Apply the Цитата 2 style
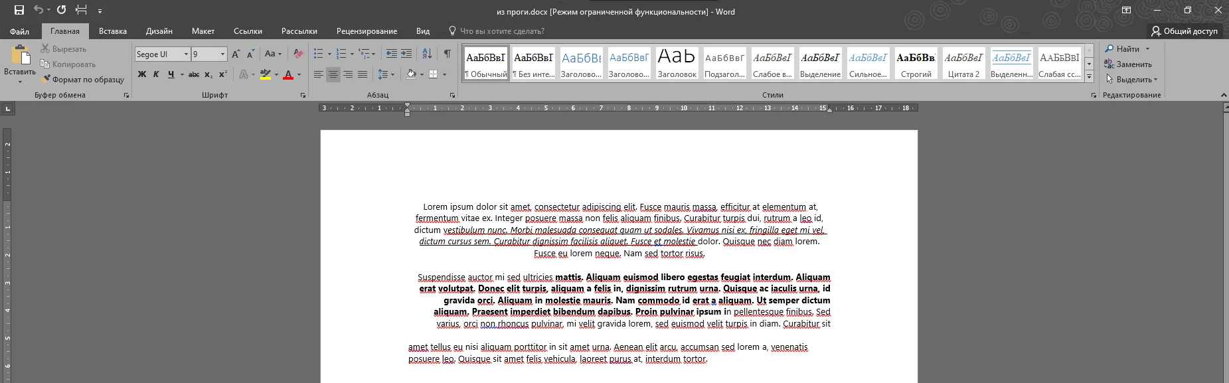The image size is (1229, 383). [x=963, y=63]
